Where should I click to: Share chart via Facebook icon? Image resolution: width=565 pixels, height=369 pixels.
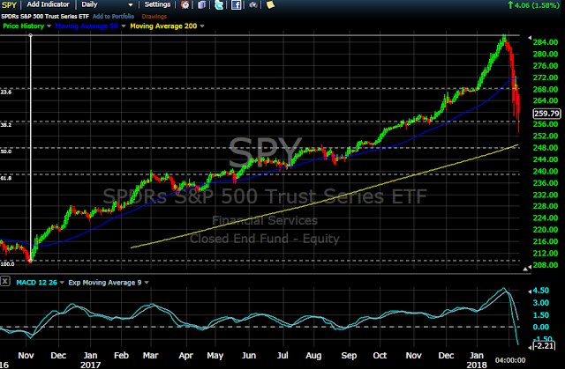click(x=236, y=4)
